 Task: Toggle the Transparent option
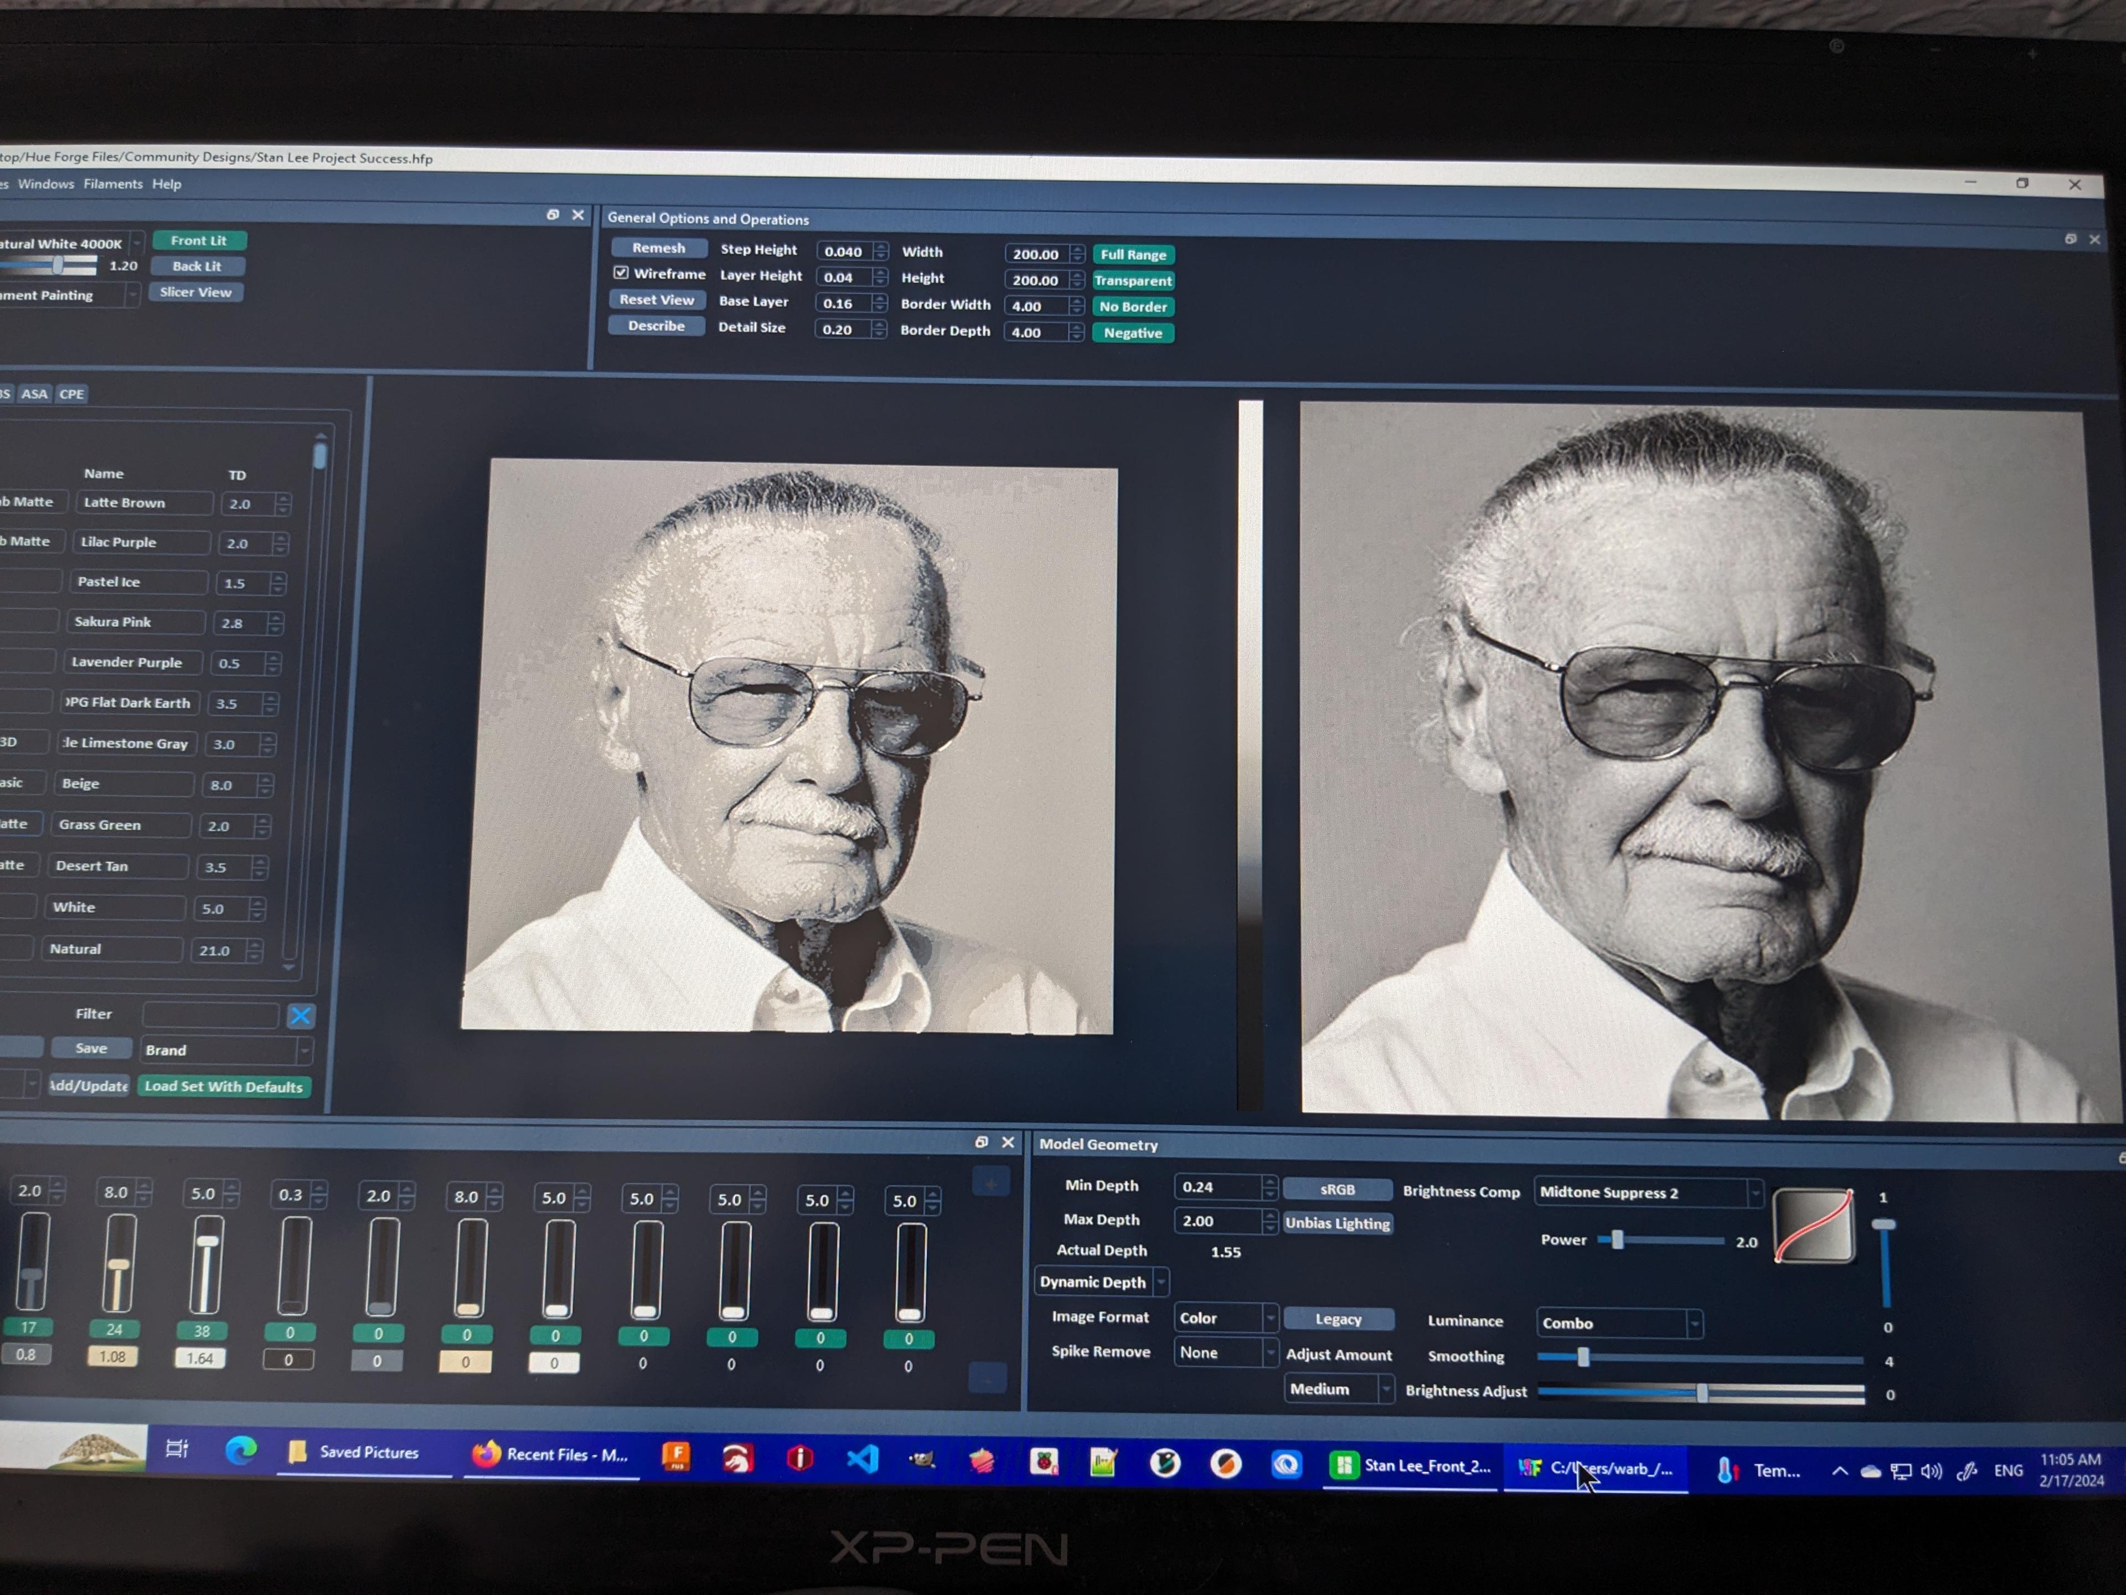coord(1133,281)
